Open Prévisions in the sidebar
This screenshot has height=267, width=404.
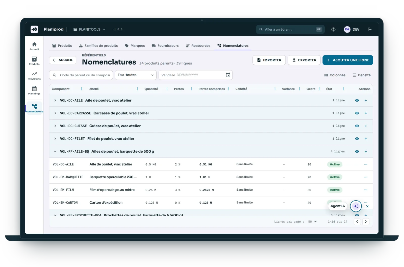(34, 76)
